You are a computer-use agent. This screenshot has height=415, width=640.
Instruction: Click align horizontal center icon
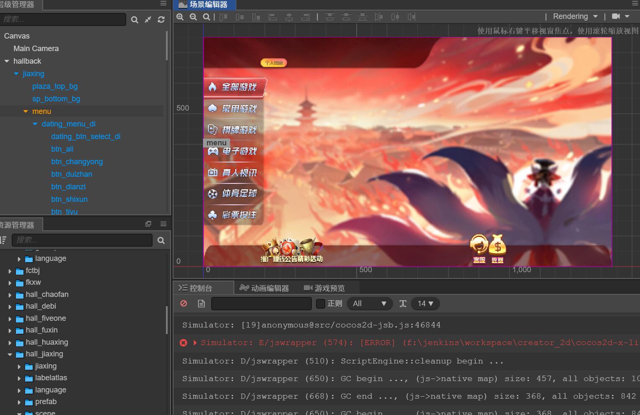(289, 17)
